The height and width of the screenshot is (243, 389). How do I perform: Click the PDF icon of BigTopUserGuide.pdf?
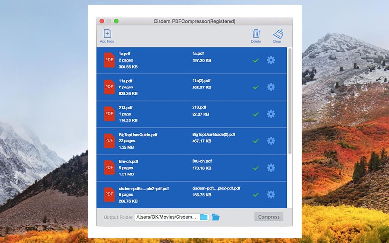(x=109, y=141)
